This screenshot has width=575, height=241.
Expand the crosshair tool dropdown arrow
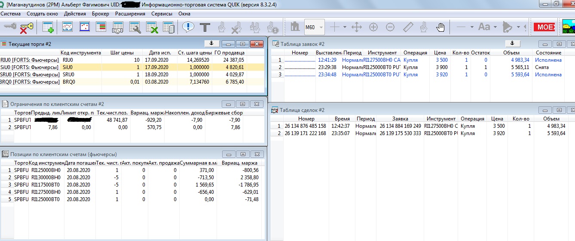[x=344, y=27]
